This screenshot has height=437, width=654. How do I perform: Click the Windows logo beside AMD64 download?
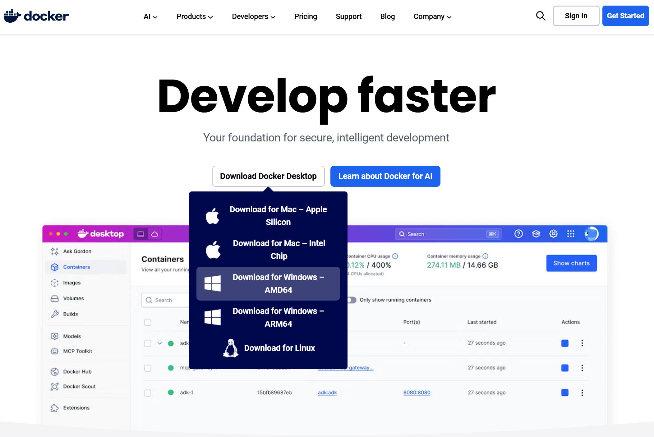[213, 283]
